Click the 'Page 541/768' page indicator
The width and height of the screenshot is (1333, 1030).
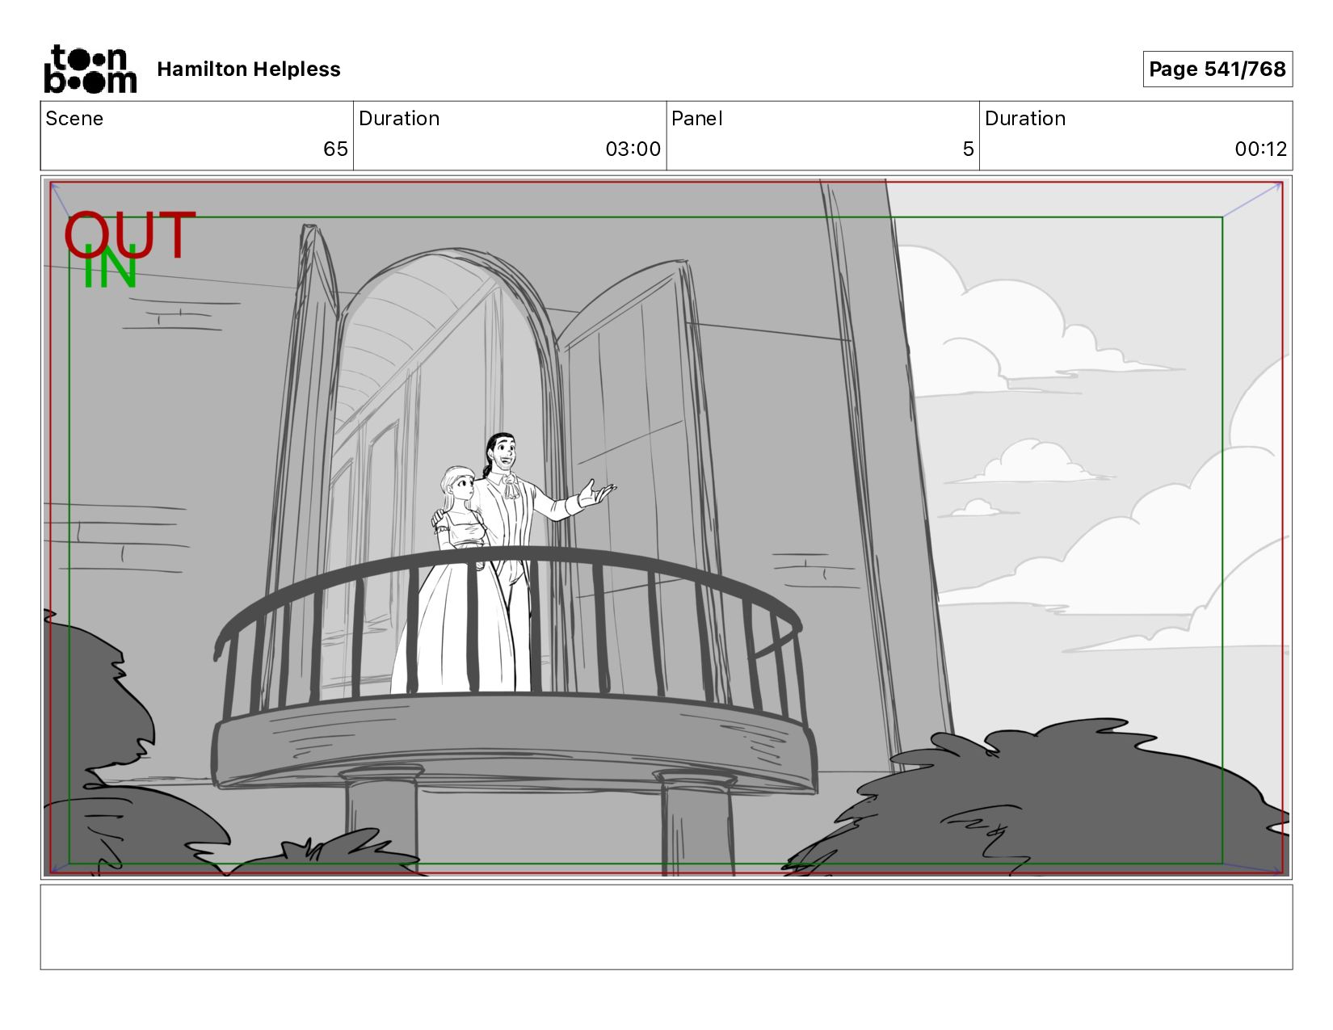(x=1217, y=69)
